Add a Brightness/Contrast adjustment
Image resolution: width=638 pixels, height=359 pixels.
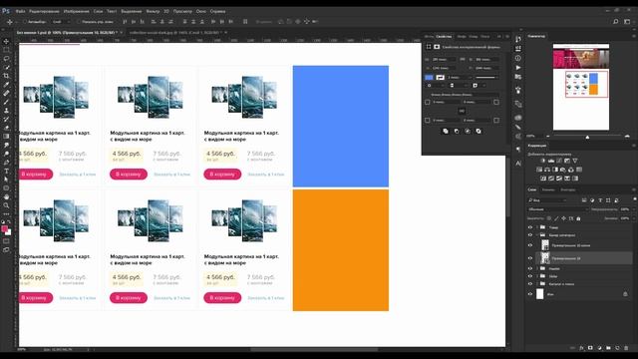(542, 161)
